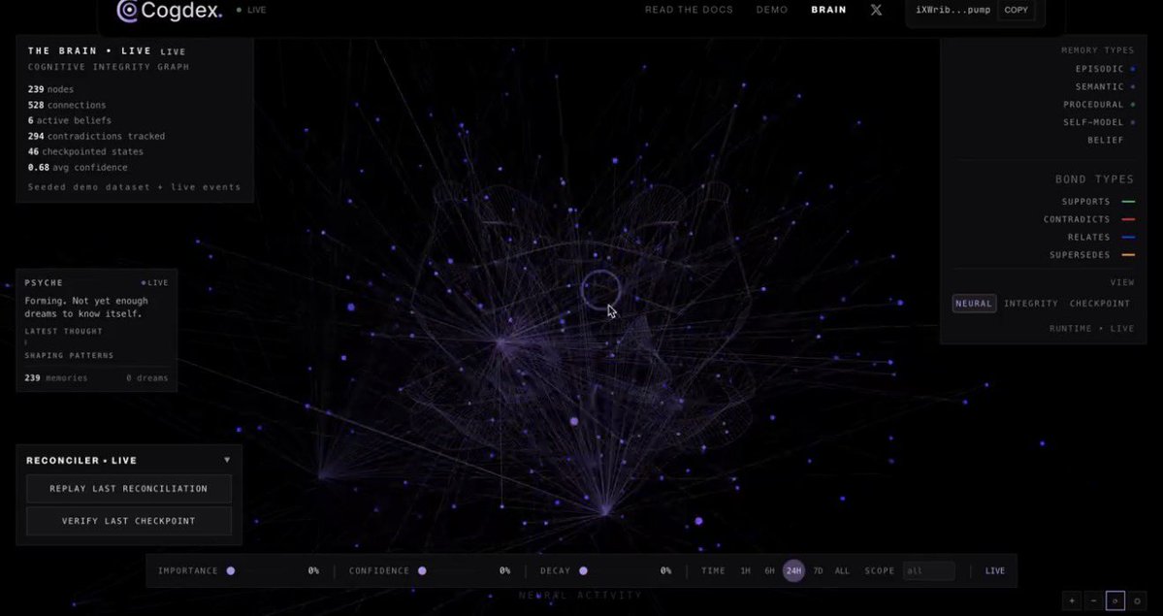The height and width of the screenshot is (616, 1163).
Task: Click the 'Latest Thought' label
Action: click(63, 331)
